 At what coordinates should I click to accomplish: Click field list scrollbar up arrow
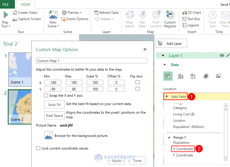click(226, 105)
